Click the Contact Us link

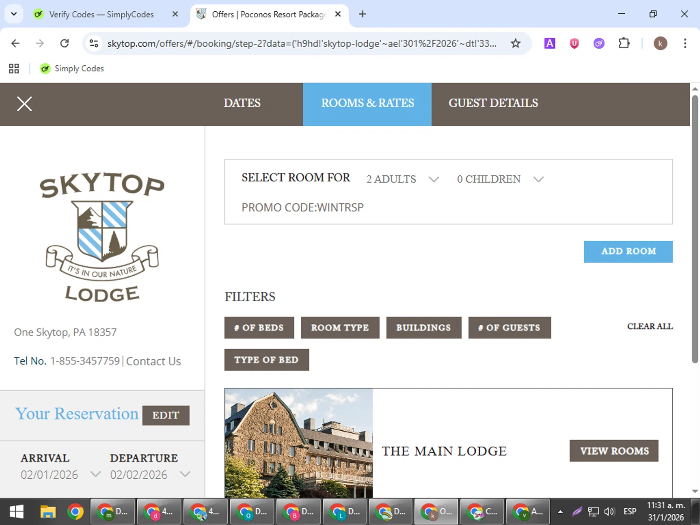coord(154,361)
